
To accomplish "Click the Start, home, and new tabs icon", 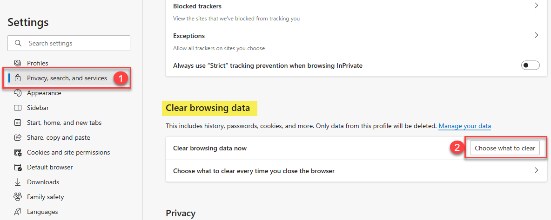I will pyautogui.click(x=18, y=123).
